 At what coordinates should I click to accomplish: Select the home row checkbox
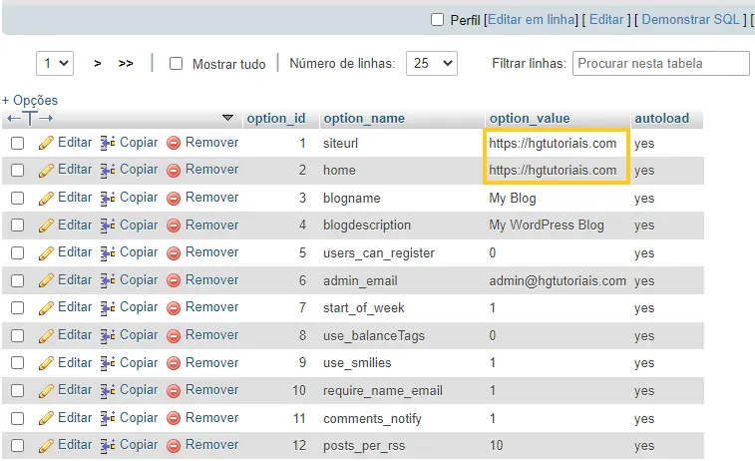pyautogui.click(x=17, y=170)
